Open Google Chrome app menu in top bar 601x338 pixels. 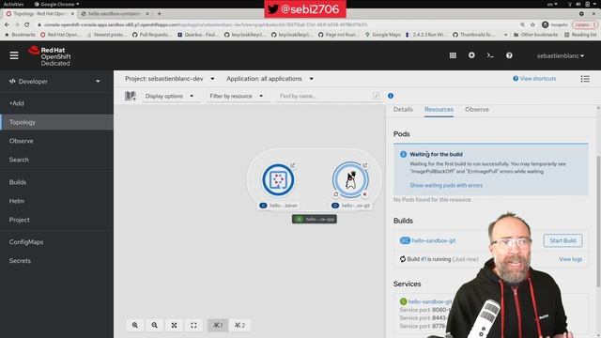point(56,4)
